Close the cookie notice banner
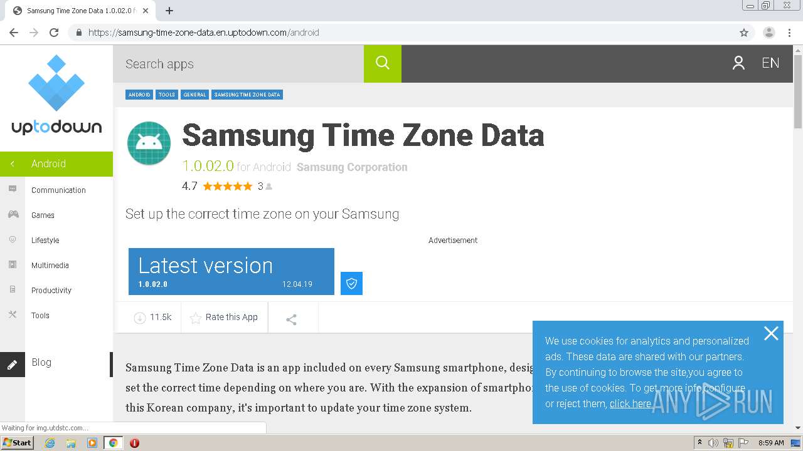The width and height of the screenshot is (803, 451). (771, 333)
